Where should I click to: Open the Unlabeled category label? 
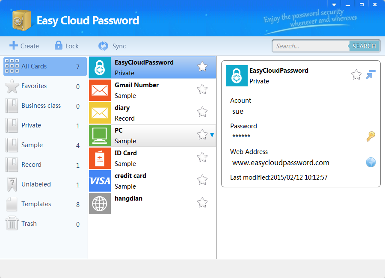coord(36,184)
